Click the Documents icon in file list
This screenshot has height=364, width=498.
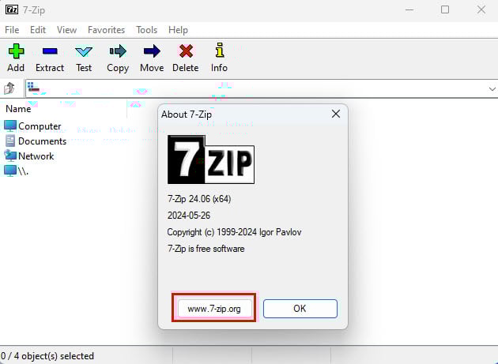(10, 141)
